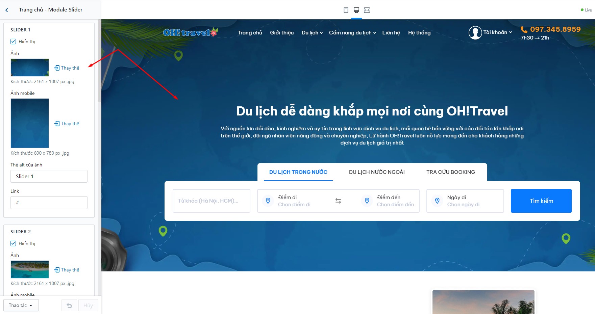Open the Trang chủ menu item

pos(250,33)
